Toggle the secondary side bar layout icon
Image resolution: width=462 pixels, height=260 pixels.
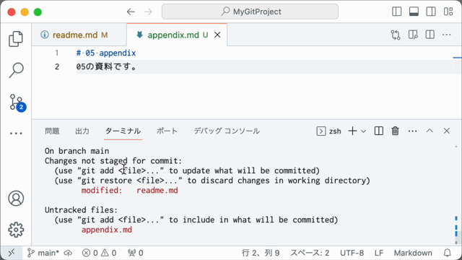tap(431, 12)
